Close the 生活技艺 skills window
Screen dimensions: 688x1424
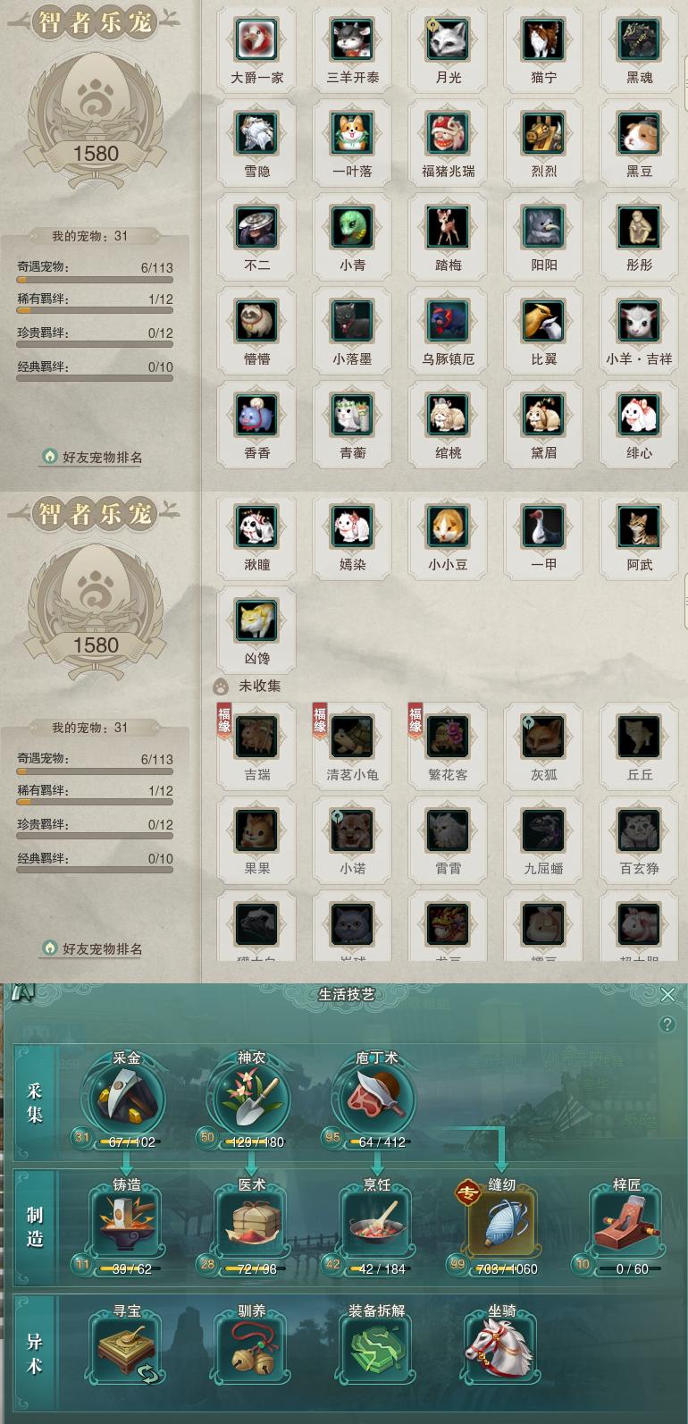click(x=667, y=994)
